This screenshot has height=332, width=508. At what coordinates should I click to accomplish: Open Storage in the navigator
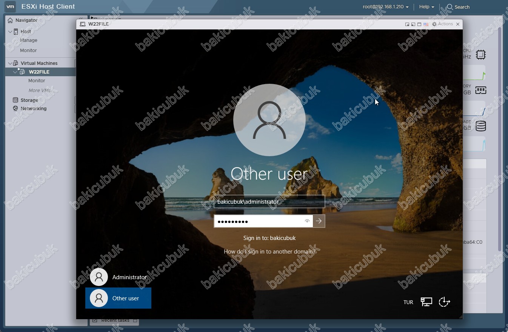coord(29,100)
